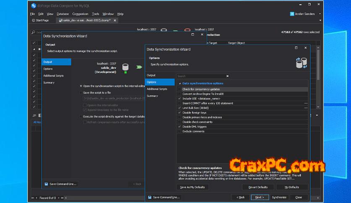Click into the options Search field
Viewport: 351px width, 203px height.
click(201, 76)
